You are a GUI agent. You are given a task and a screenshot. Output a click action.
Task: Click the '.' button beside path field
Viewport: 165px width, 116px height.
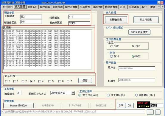click(158, 112)
